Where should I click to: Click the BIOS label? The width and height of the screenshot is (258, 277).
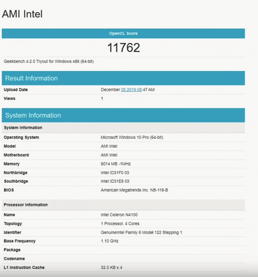9,190
